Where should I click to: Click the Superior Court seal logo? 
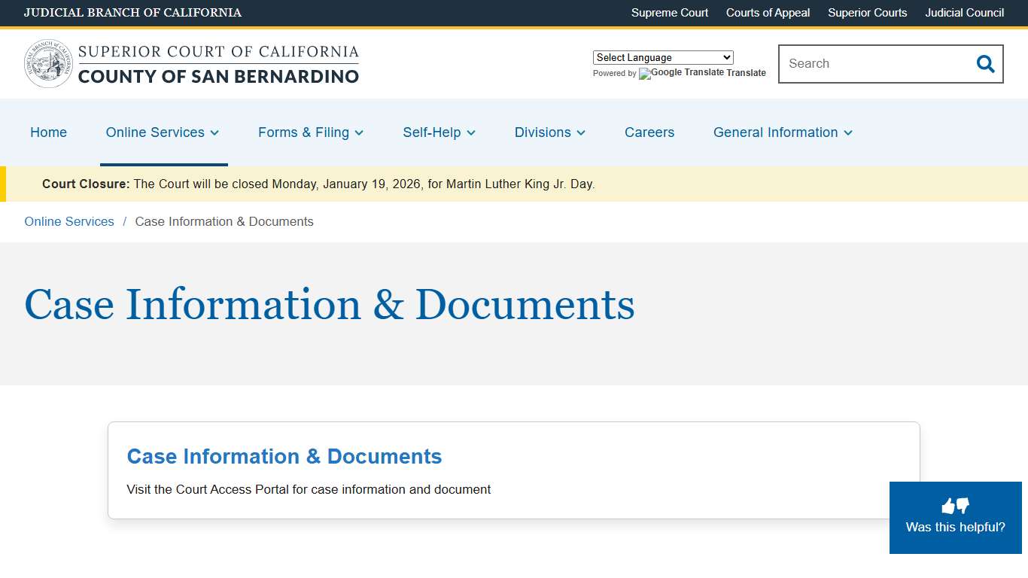click(47, 63)
